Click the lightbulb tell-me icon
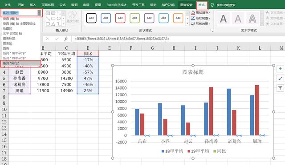The image size is (285, 165). (212, 5)
